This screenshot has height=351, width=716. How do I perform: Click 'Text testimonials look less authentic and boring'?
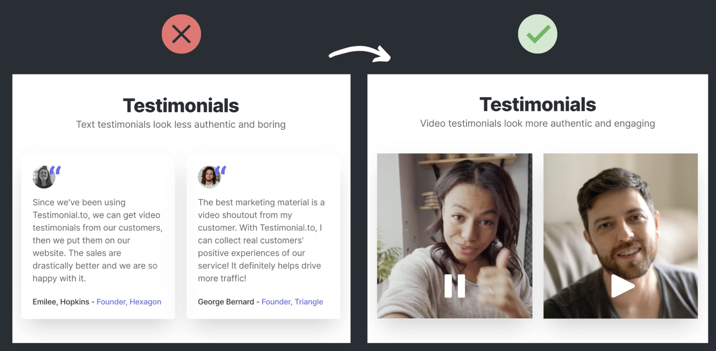point(181,124)
